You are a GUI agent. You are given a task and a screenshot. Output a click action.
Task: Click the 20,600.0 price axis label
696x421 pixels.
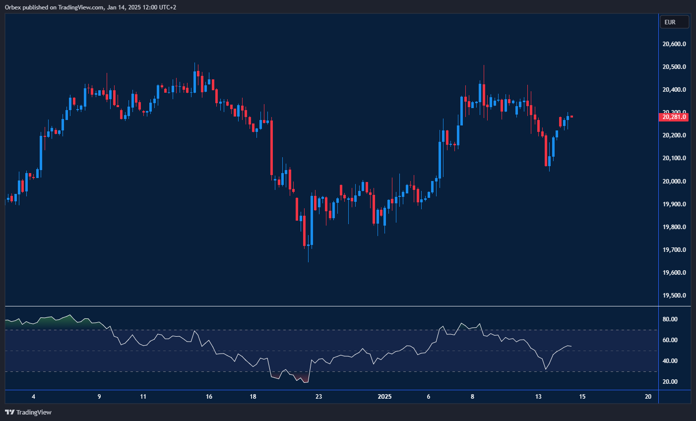pos(674,44)
